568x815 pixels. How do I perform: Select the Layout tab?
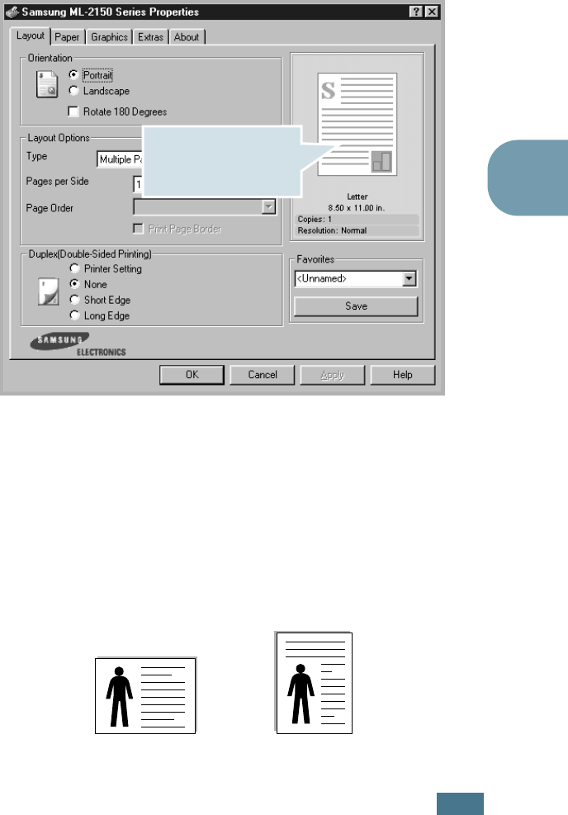click(31, 36)
